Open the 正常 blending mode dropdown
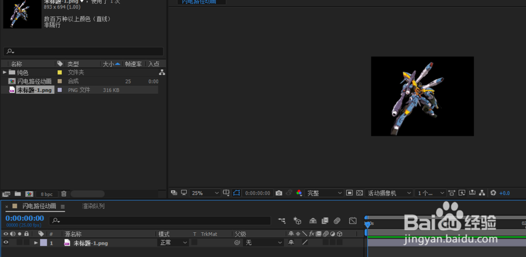This screenshot has height=257, width=526. [173, 243]
